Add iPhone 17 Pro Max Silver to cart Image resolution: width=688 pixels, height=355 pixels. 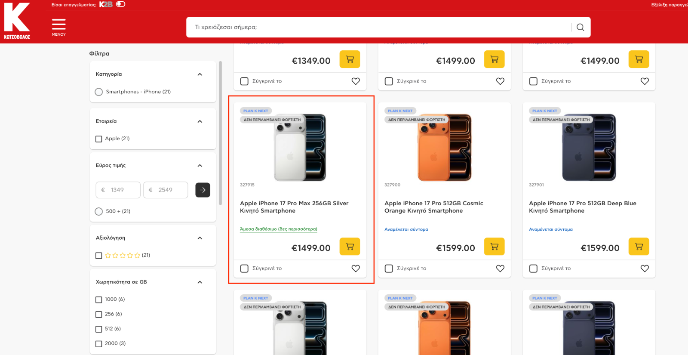click(350, 247)
